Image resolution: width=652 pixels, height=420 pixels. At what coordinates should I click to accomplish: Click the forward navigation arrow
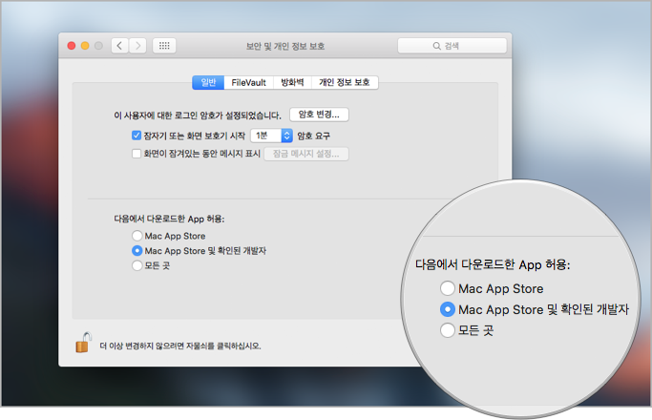137,46
